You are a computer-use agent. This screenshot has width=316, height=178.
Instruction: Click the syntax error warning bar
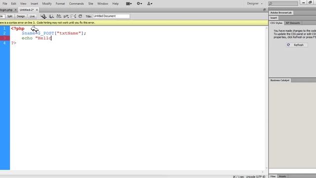tap(134, 23)
